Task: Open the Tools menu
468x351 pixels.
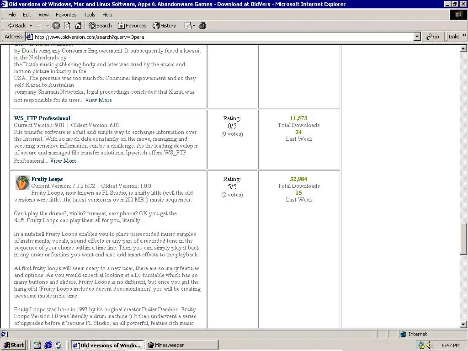Action: tap(89, 15)
